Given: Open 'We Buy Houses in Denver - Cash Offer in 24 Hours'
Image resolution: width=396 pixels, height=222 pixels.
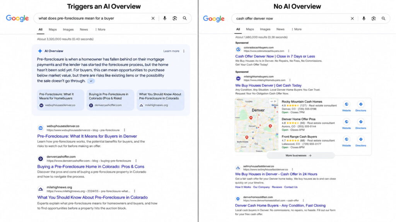Looking at the screenshot, I should 276,174.
